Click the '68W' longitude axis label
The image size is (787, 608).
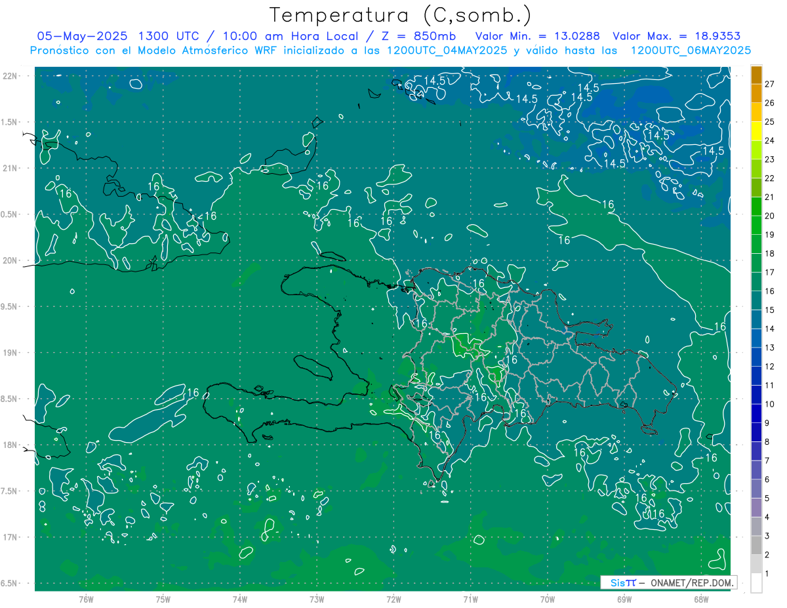coord(701,599)
